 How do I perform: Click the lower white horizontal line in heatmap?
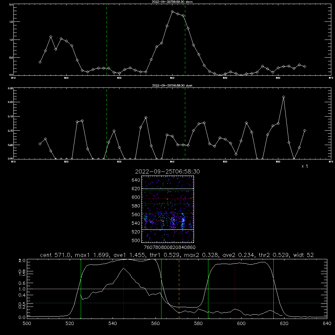[167, 230]
